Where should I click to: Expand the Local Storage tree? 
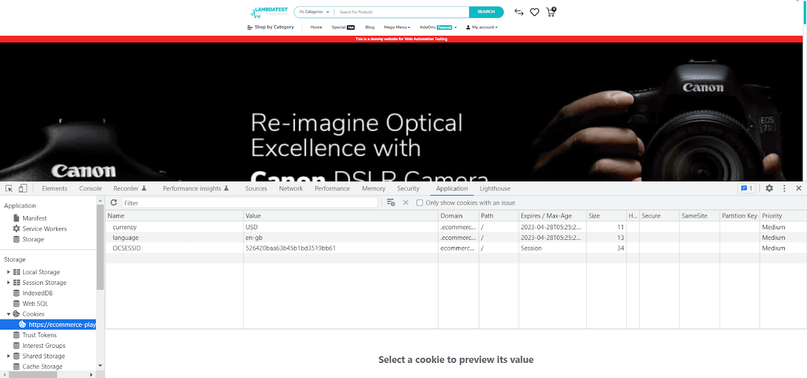click(x=9, y=272)
